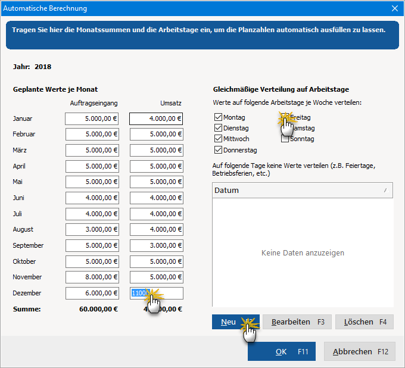The image size is (405, 368).
Task: Select the Mai Umsatz field
Action: coord(157,182)
